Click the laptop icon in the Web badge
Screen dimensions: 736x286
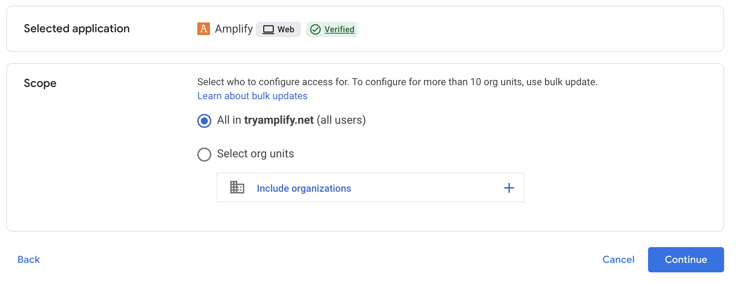point(268,29)
